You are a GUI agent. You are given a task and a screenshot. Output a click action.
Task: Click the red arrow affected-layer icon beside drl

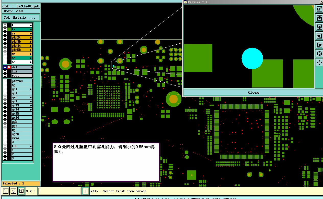9,67
